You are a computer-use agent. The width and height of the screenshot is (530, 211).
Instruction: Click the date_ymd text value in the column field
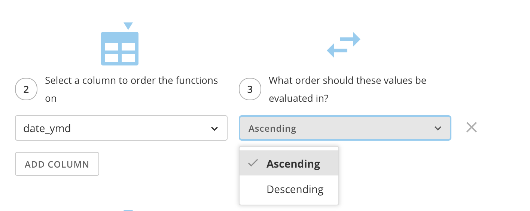click(x=47, y=129)
